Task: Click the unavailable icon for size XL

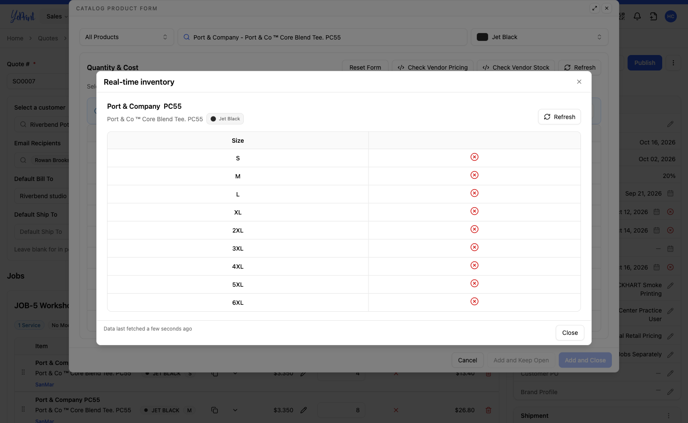Action: (x=474, y=211)
